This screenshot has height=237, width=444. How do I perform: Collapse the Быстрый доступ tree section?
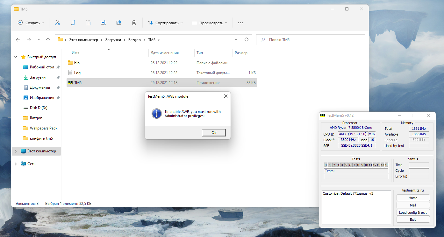pyautogui.click(x=16, y=57)
